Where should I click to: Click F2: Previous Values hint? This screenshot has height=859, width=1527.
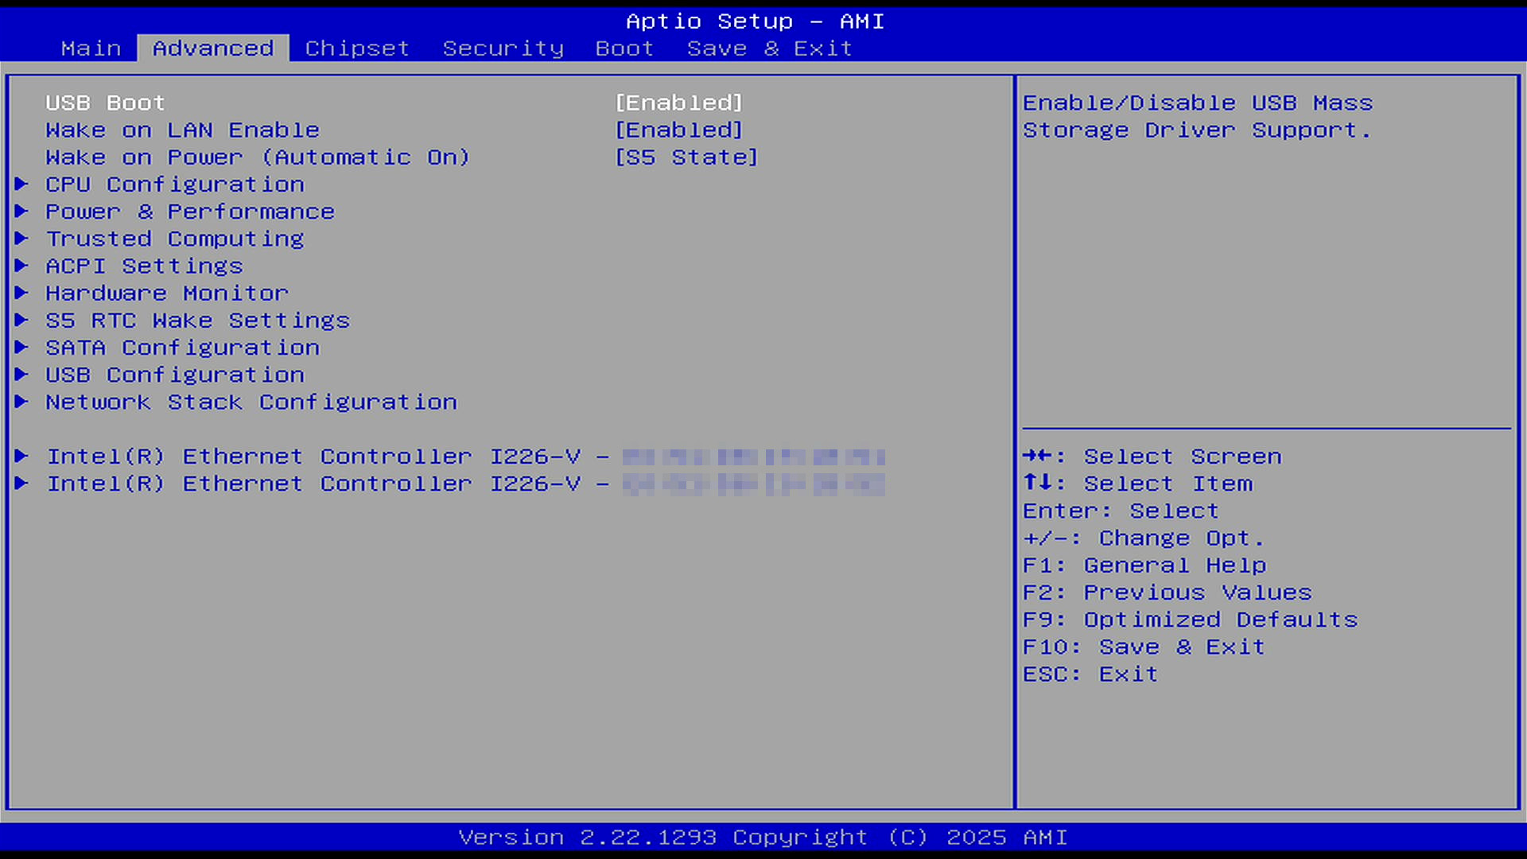click(x=1167, y=593)
